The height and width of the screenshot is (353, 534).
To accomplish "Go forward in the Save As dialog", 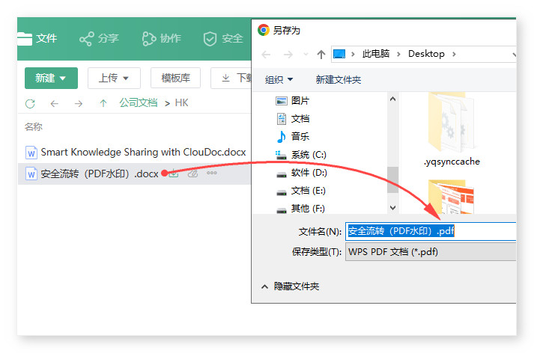I will (288, 55).
